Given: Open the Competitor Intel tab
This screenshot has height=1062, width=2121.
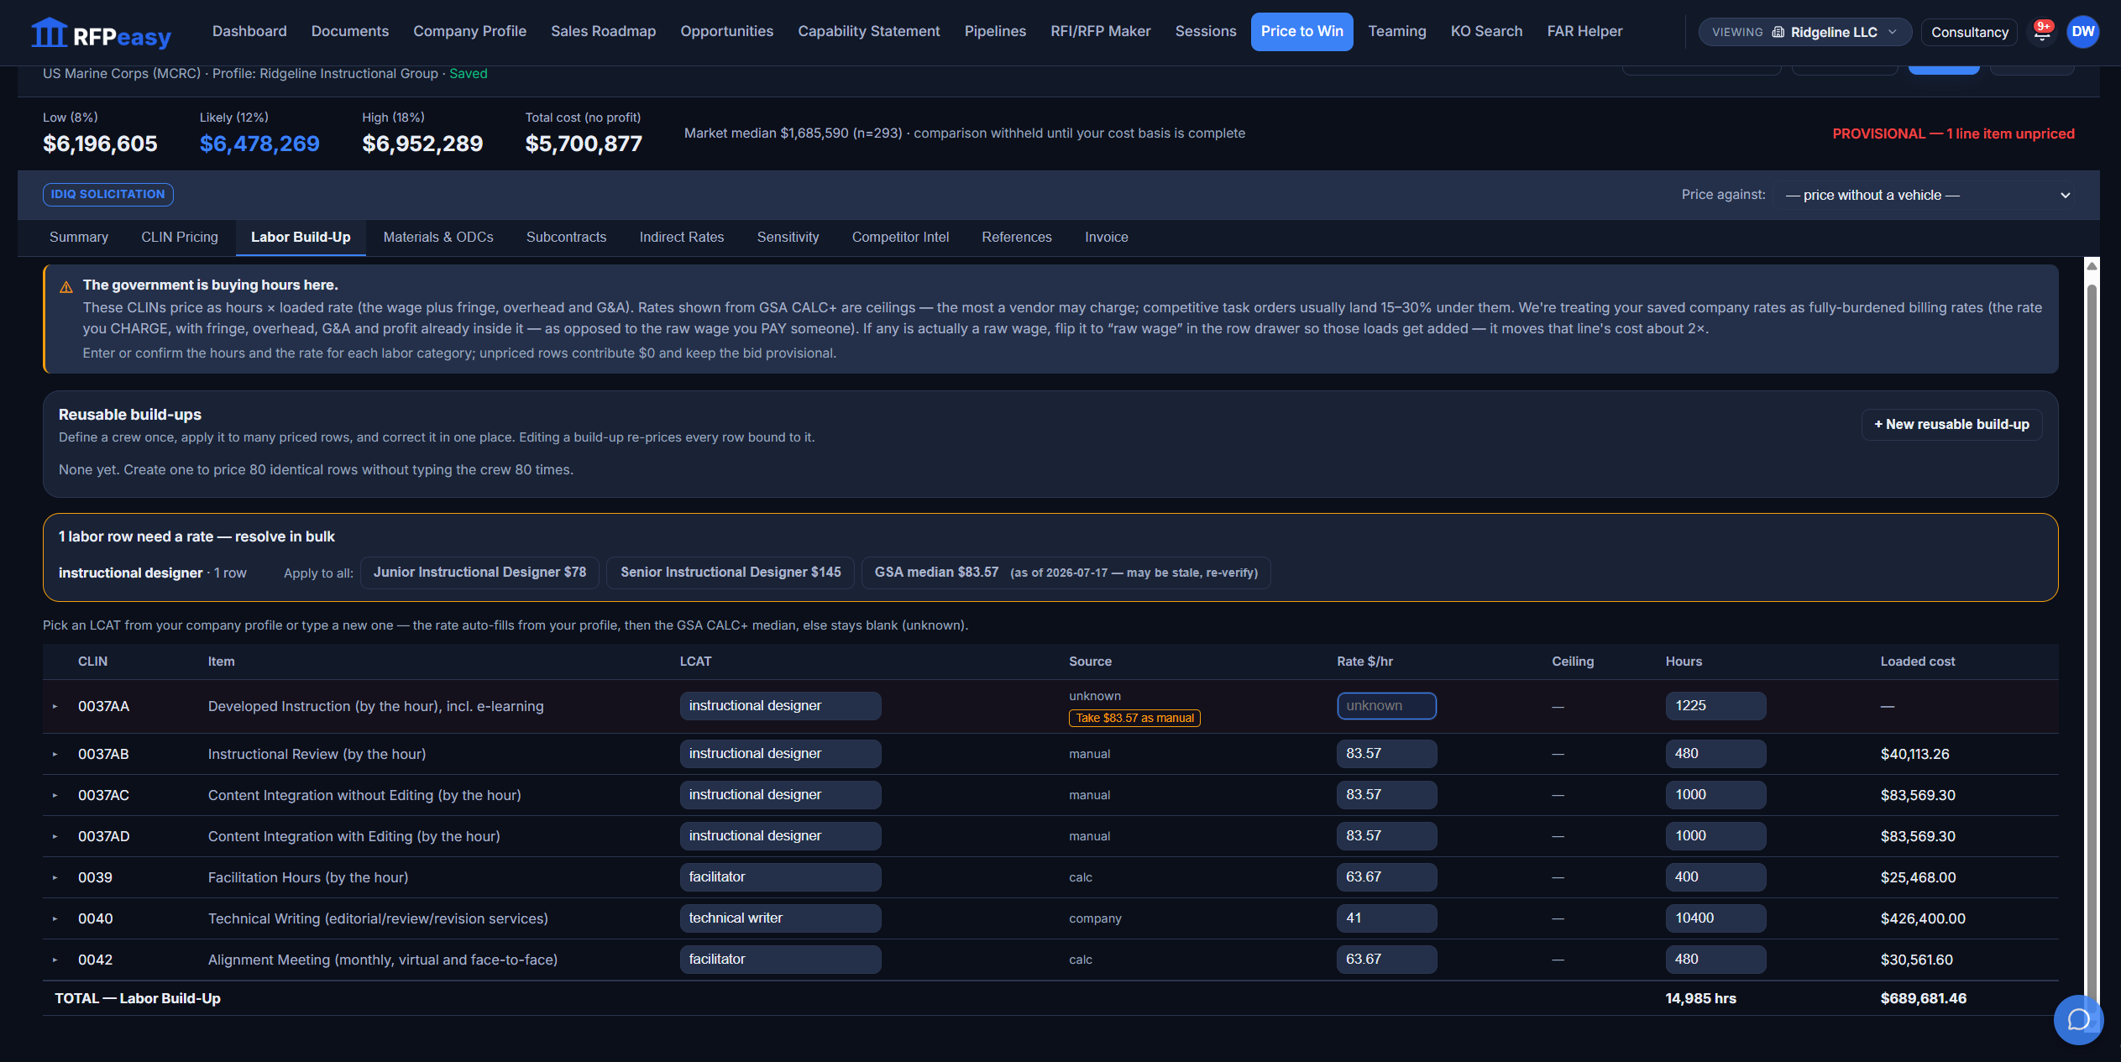Looking at the screenshot, I should [x=900, y=237].
